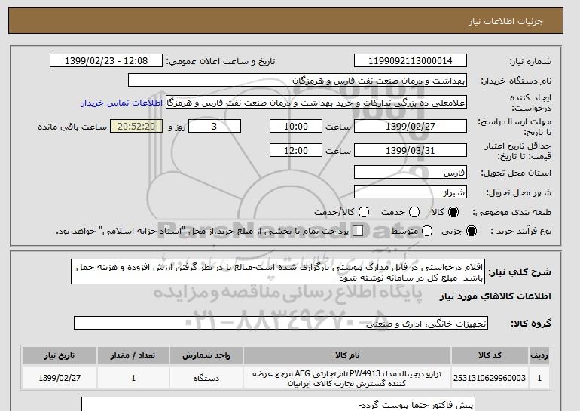Image resolution: width=580 pixels, height=411 pixels.
Task: Select the خدمت radio button
Action: point(414,212)
